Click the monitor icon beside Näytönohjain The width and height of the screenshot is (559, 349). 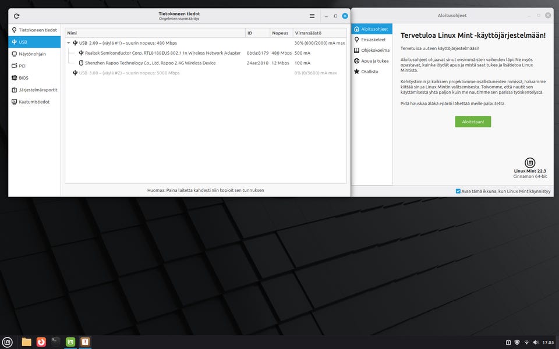14,54
